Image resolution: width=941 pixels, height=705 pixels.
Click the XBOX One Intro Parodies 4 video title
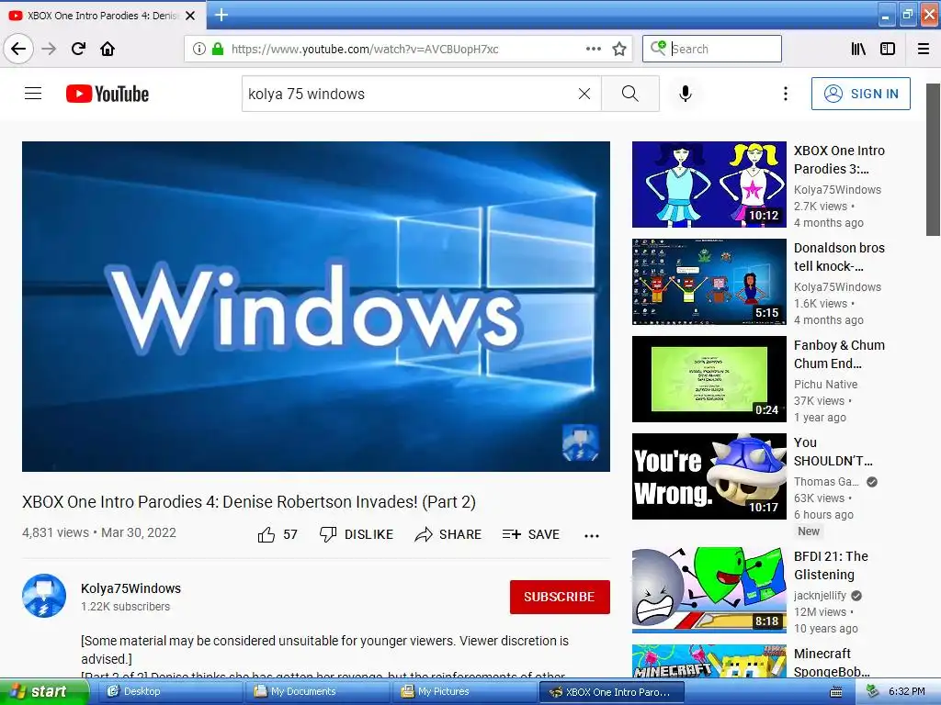(x=249, y=502)
